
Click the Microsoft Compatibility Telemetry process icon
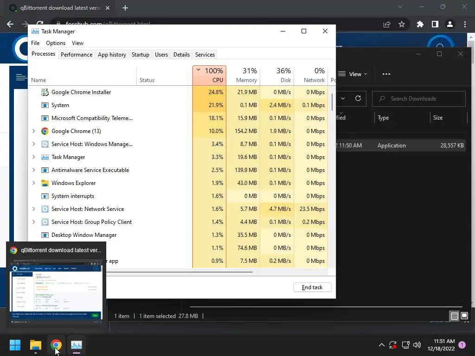(45, 118)
